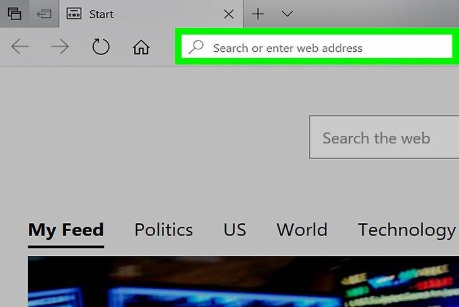Focus the Search or enter web address bar
Screen dimensions: 459x307
point(317,47)
